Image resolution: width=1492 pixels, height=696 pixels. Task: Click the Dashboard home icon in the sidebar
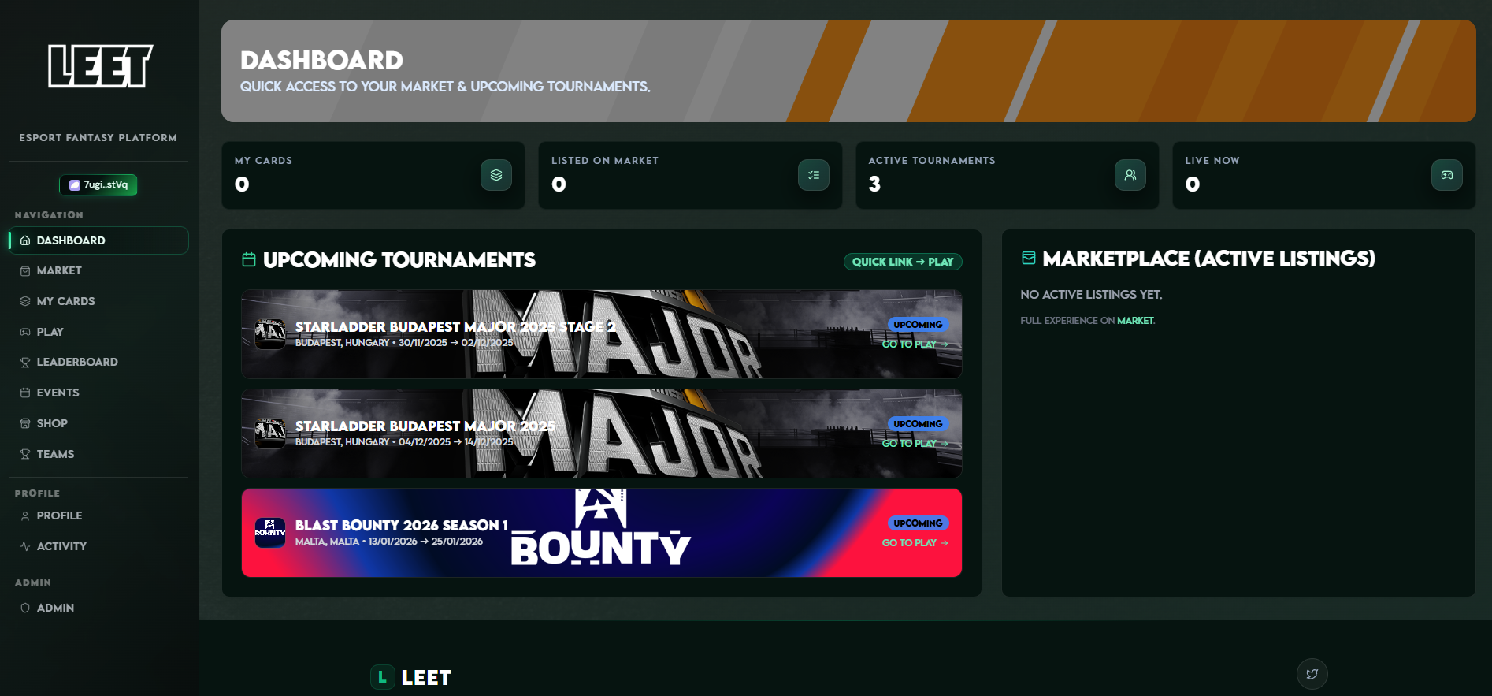point(25,240)
